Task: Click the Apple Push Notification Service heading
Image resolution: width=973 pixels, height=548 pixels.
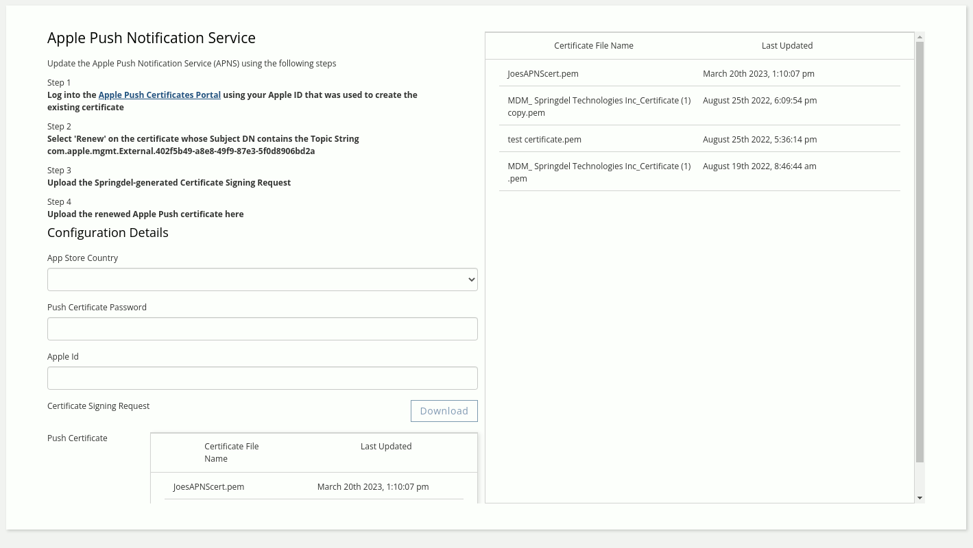Action: pos(151,38)
